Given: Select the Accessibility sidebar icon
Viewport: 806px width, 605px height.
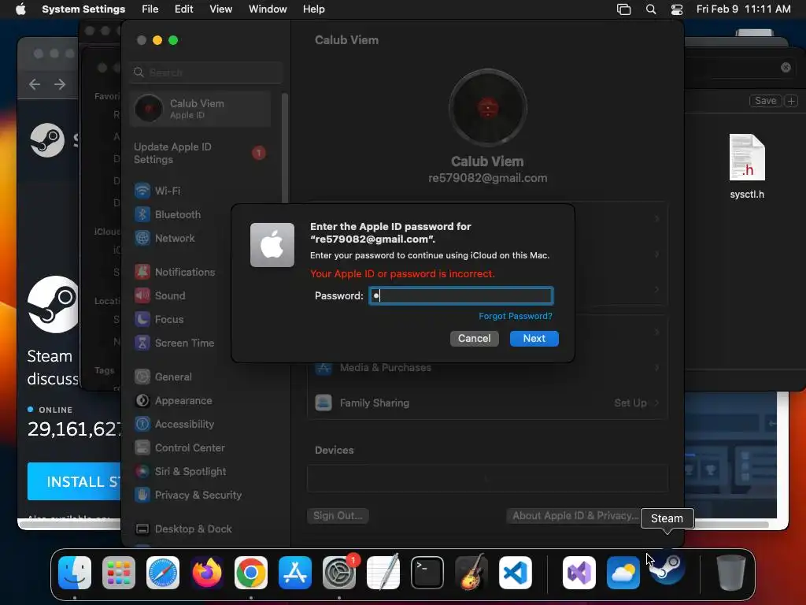Looking at the screenshot, I should point(142,425).
